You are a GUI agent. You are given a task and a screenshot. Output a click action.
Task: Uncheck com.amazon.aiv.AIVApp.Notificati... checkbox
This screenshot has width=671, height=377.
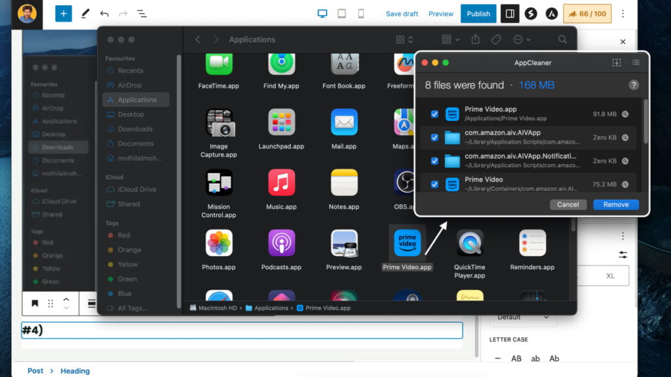[x=434, y=161]
